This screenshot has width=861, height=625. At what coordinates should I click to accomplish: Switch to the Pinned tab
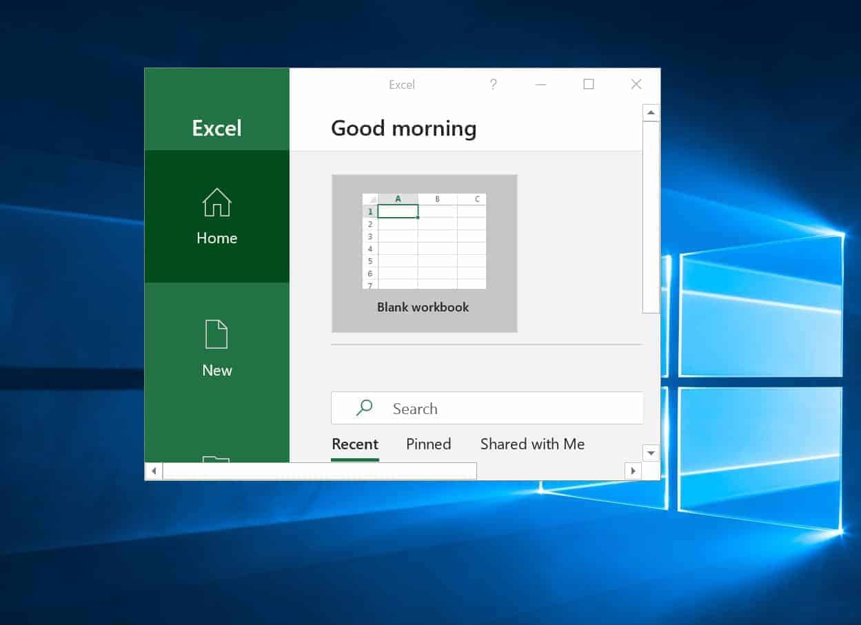point(428,444)
